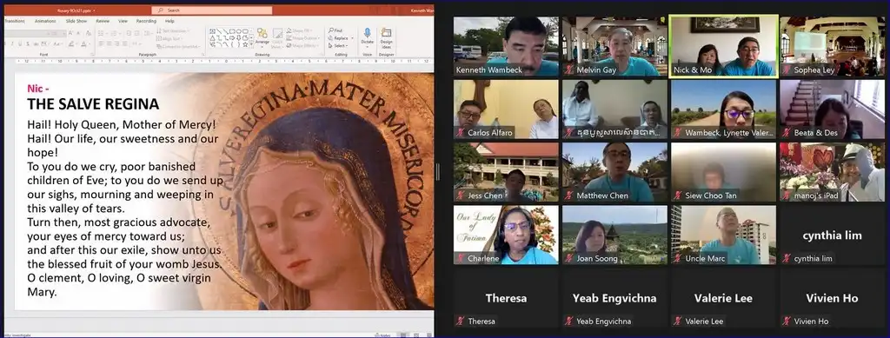The width and height of the screenshot is (890, 338).
Task: Open the Slide Show ribbon tab
Action: coord(76,21)
